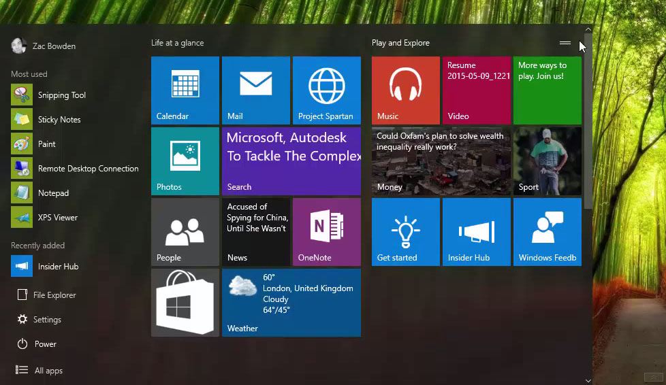This screenshot has height=385, width=666.
Task: Click the 'Most used' heading
Action: pyautogui.click(x=29, y=74)
